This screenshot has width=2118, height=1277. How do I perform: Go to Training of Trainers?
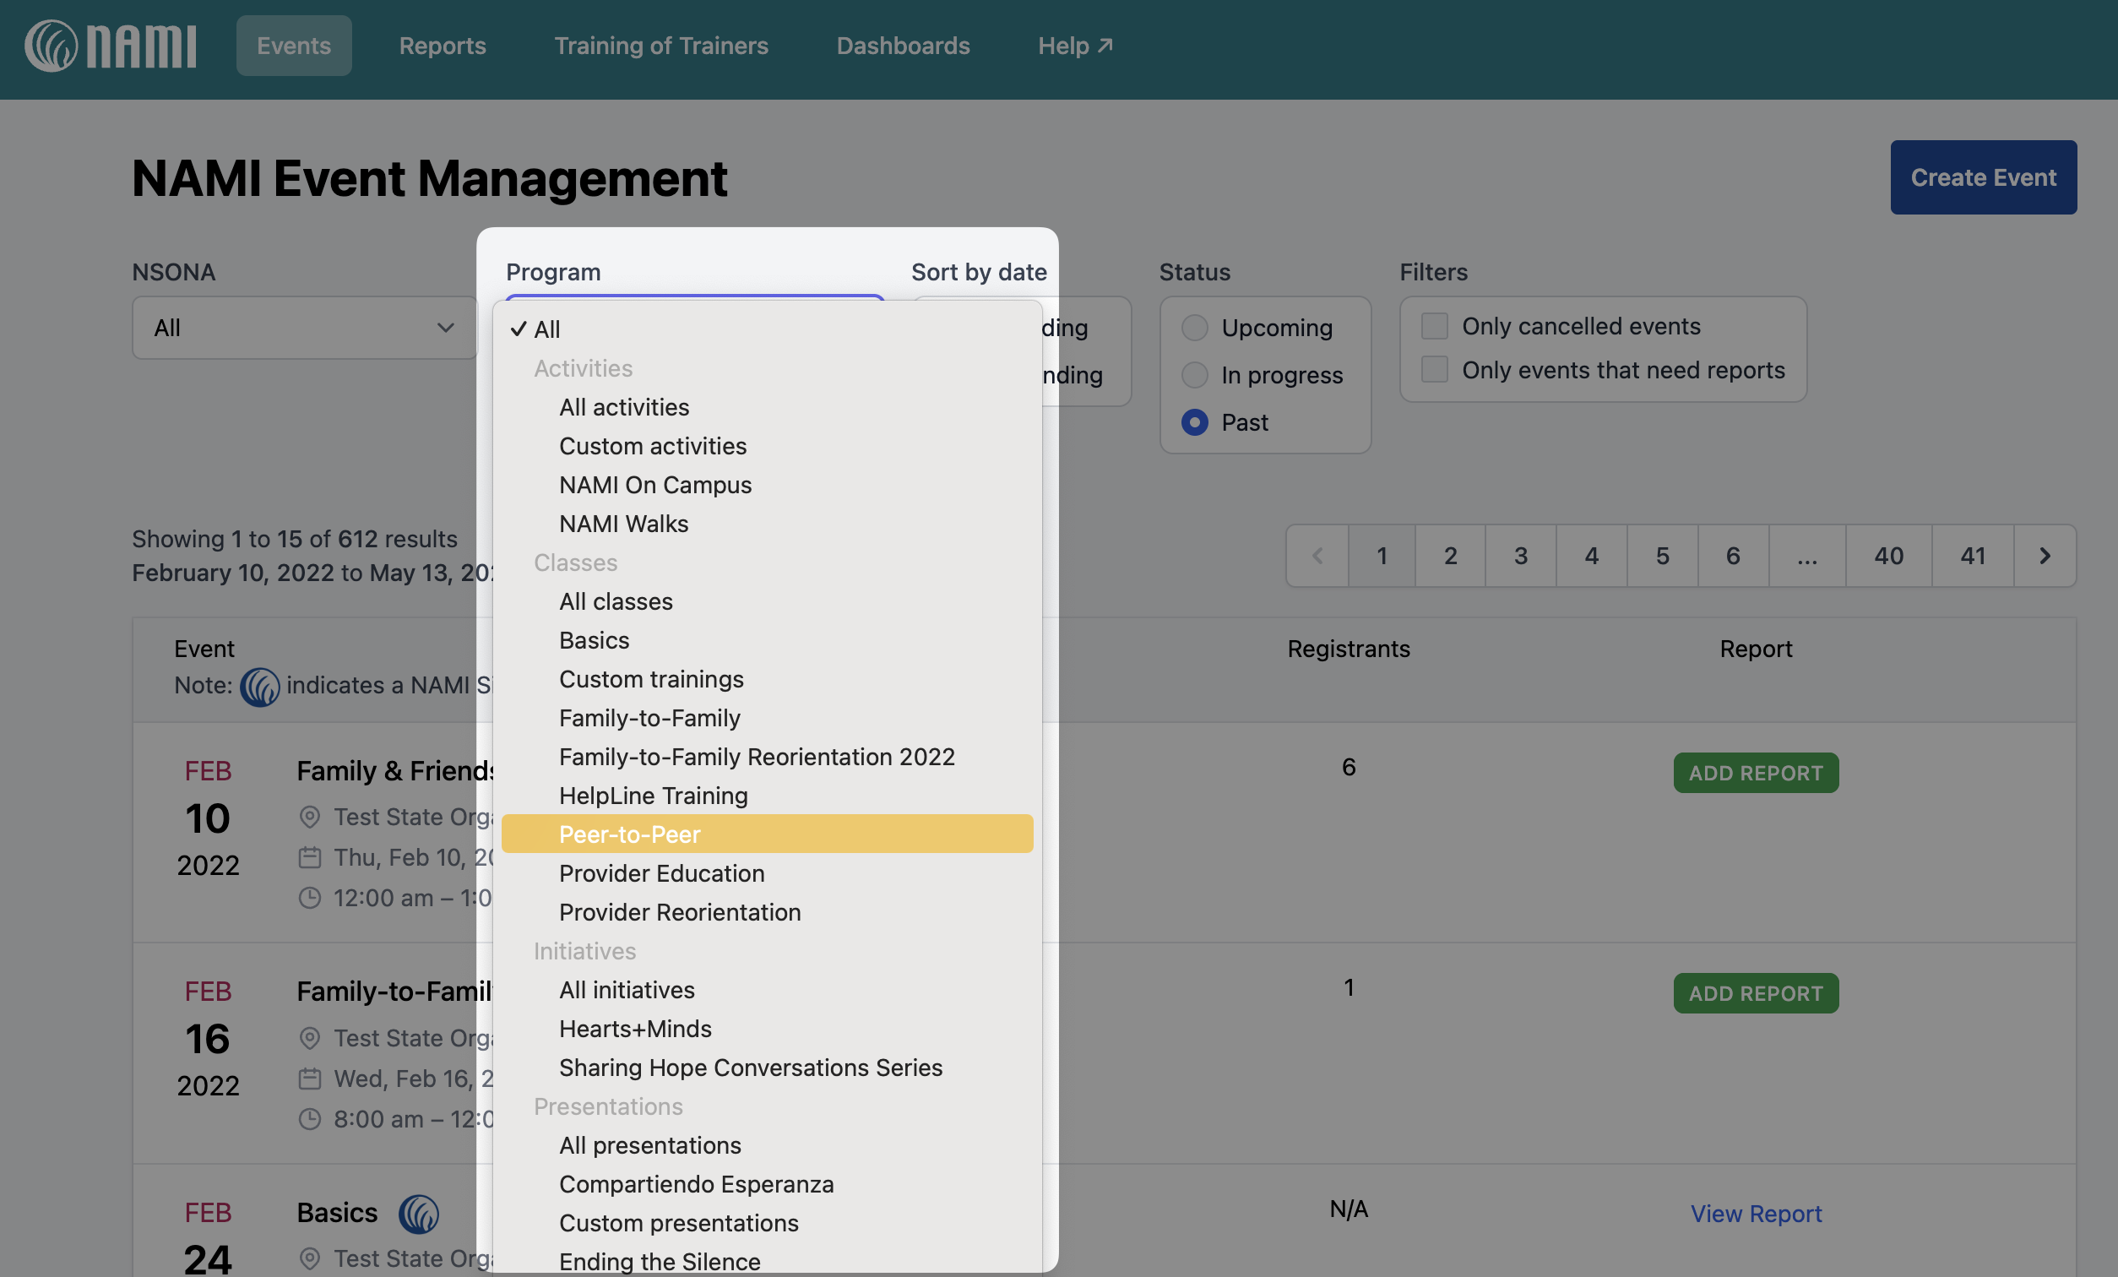tap(661, 46)
